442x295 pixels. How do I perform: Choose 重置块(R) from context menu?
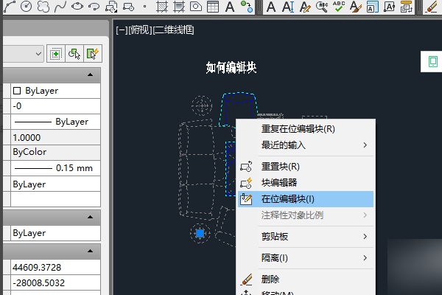(x=306, y=167)
